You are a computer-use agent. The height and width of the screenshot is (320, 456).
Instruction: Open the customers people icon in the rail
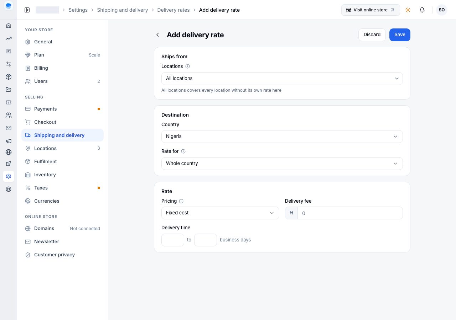click(9, 115)
